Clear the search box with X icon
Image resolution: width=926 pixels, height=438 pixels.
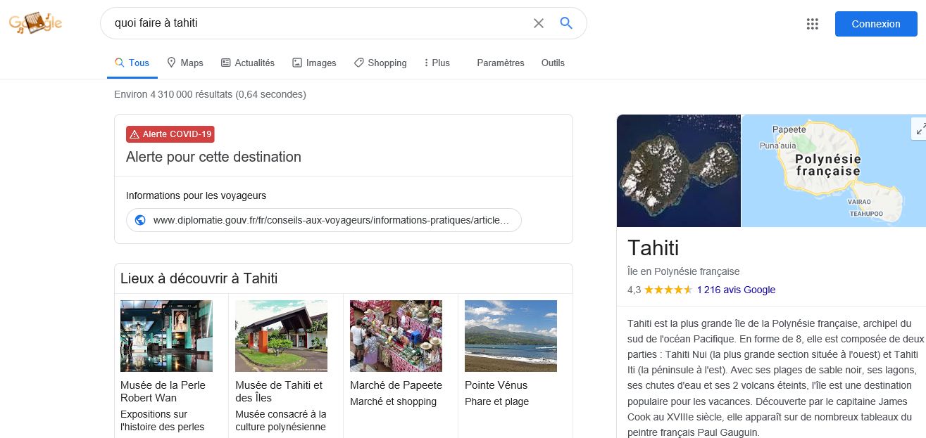pyautogui.click(x=539, y=23)
